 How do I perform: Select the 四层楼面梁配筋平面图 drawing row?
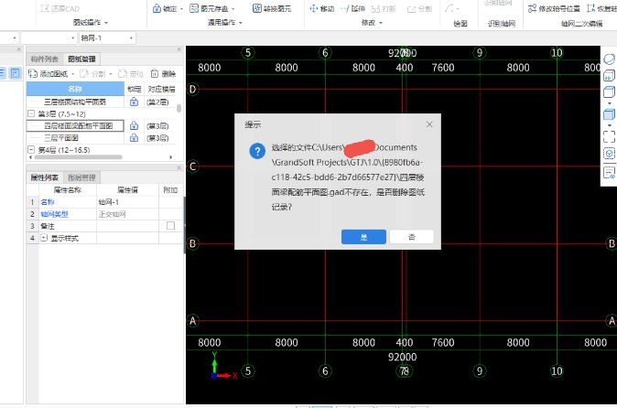75,125
